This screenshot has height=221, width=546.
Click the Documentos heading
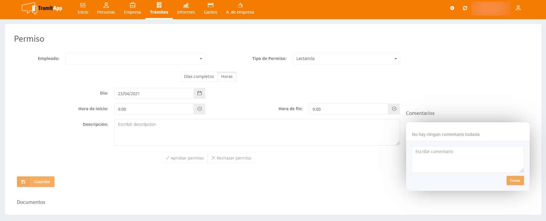pyautogui.click(x=31, y=202)
